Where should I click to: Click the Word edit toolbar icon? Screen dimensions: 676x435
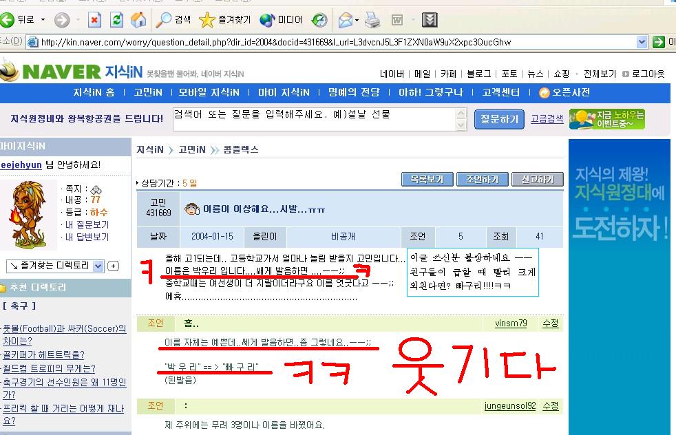point(397,19)
